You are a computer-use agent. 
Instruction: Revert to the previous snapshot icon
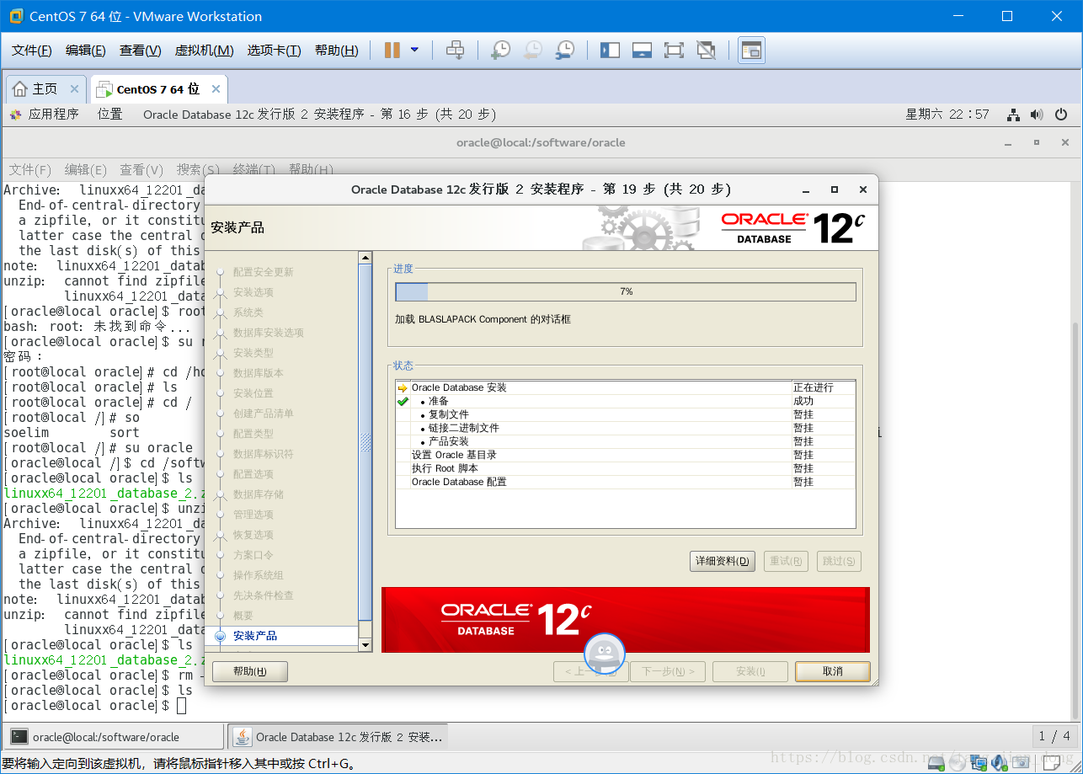[533, 51]
